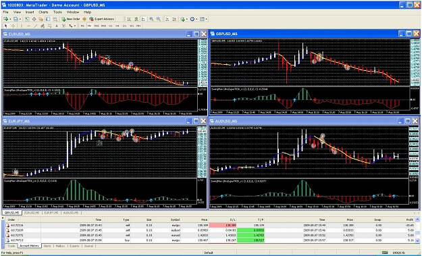Open the MetaEditor diamond icon
422x256 pixels.
click(84, 19)
